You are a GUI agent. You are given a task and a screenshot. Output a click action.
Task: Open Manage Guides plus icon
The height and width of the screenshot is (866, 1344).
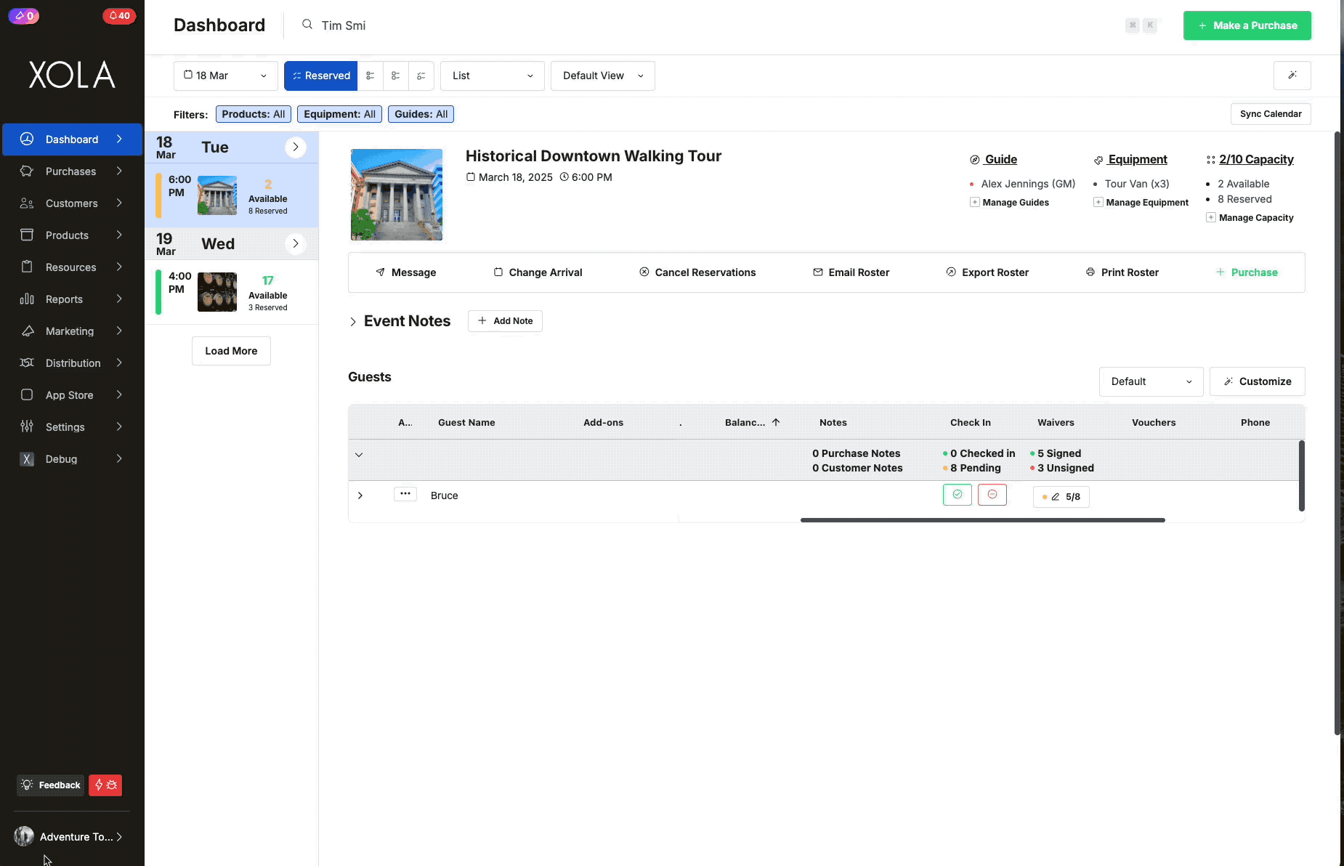tap(974, 202)
